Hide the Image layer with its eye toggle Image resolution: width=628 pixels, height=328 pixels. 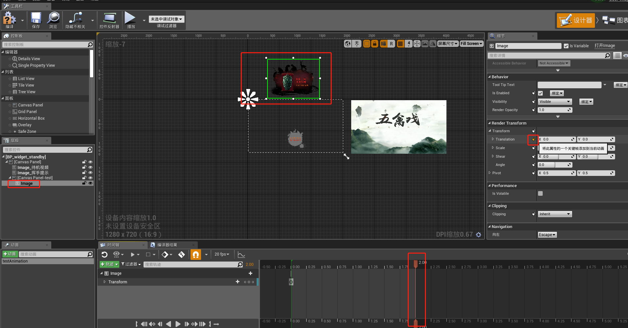90,183
